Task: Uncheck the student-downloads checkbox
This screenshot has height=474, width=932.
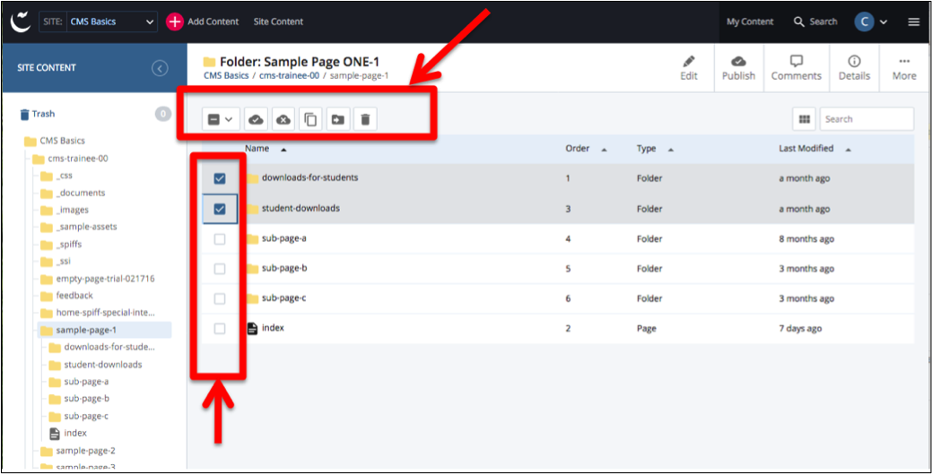Action: tap(220, 210)
